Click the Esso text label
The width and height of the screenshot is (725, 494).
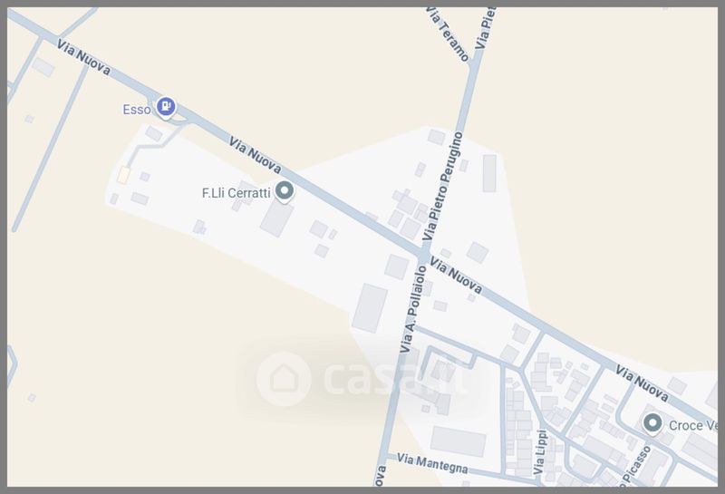tap(137, 110)
